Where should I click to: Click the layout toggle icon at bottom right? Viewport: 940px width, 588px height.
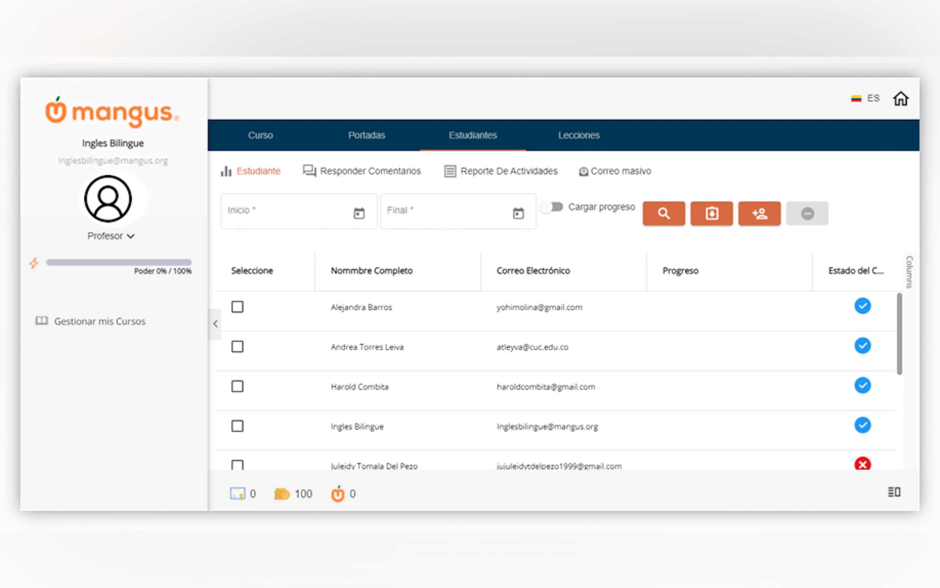click(894, 492)
